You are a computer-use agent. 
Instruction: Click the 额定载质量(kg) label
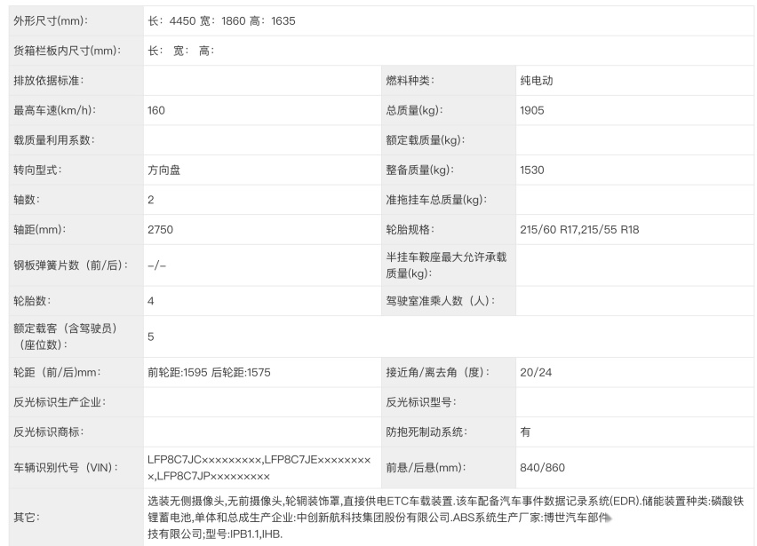point(426,140)
